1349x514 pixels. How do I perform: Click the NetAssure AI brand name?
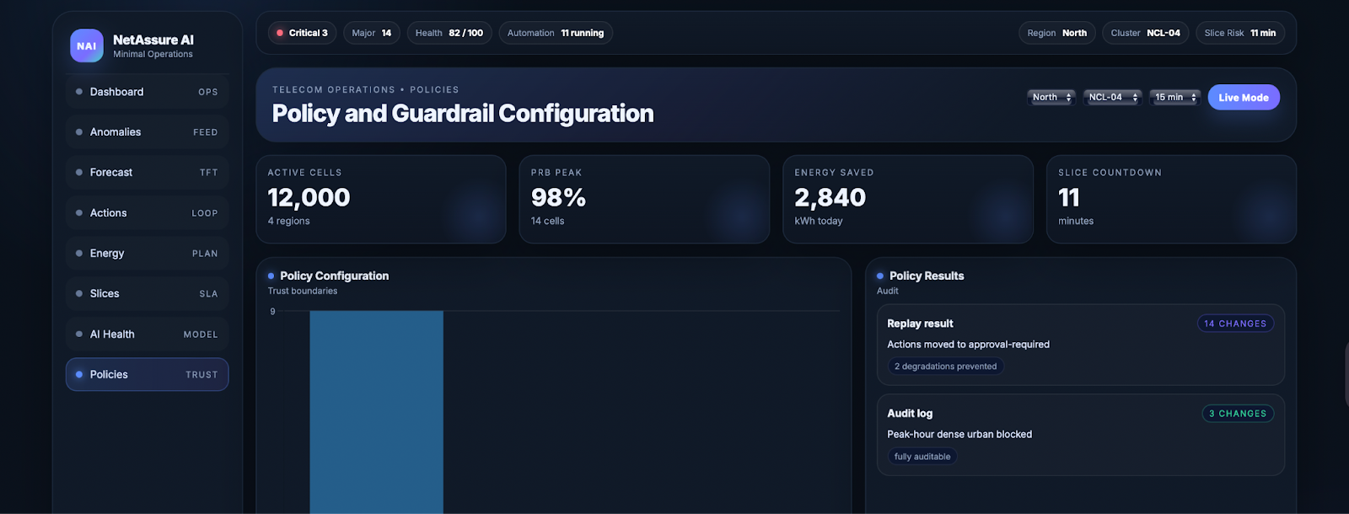(x=153, y=40)
